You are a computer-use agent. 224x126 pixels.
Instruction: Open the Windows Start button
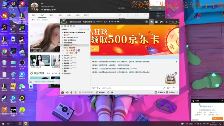[x=3, y=123]
